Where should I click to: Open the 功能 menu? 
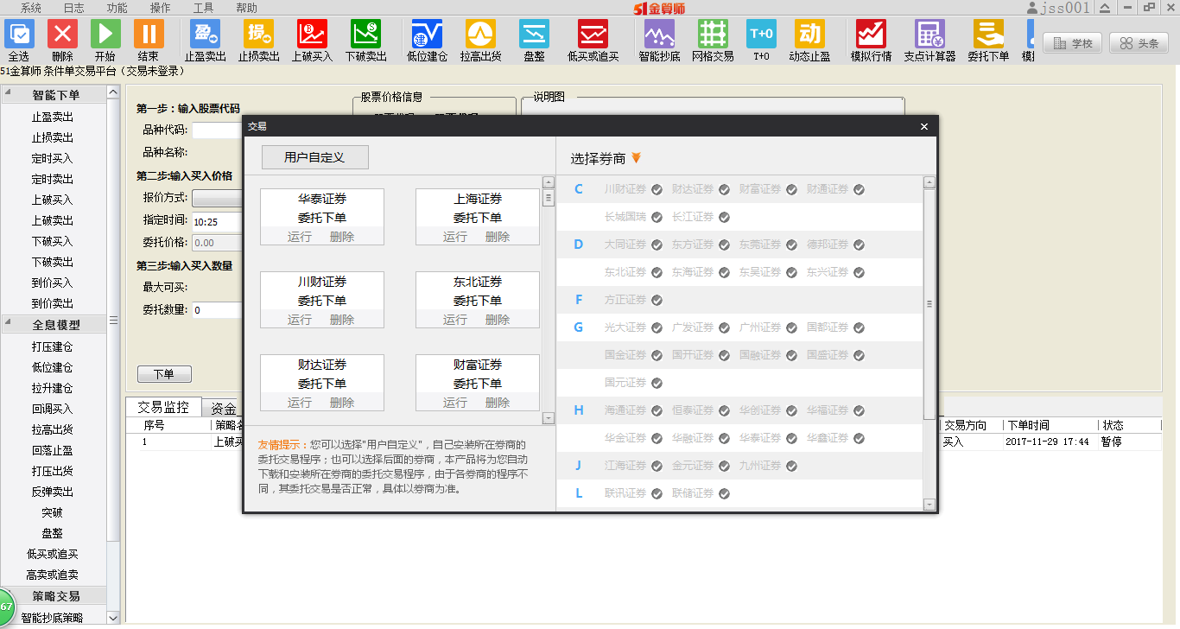point(117,8)
